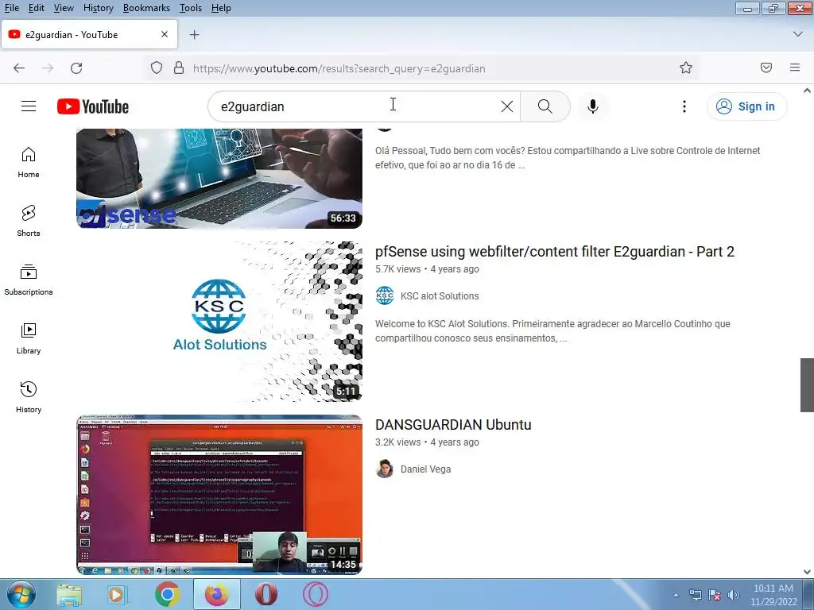Click the pfsense 56:33 video thumbnail
Viewport: 814px width, 610px height.
(219, 179)
